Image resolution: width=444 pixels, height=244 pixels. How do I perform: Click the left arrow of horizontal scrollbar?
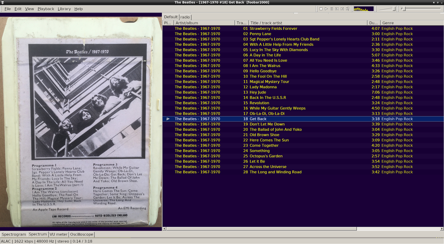[x=164, y=229]
